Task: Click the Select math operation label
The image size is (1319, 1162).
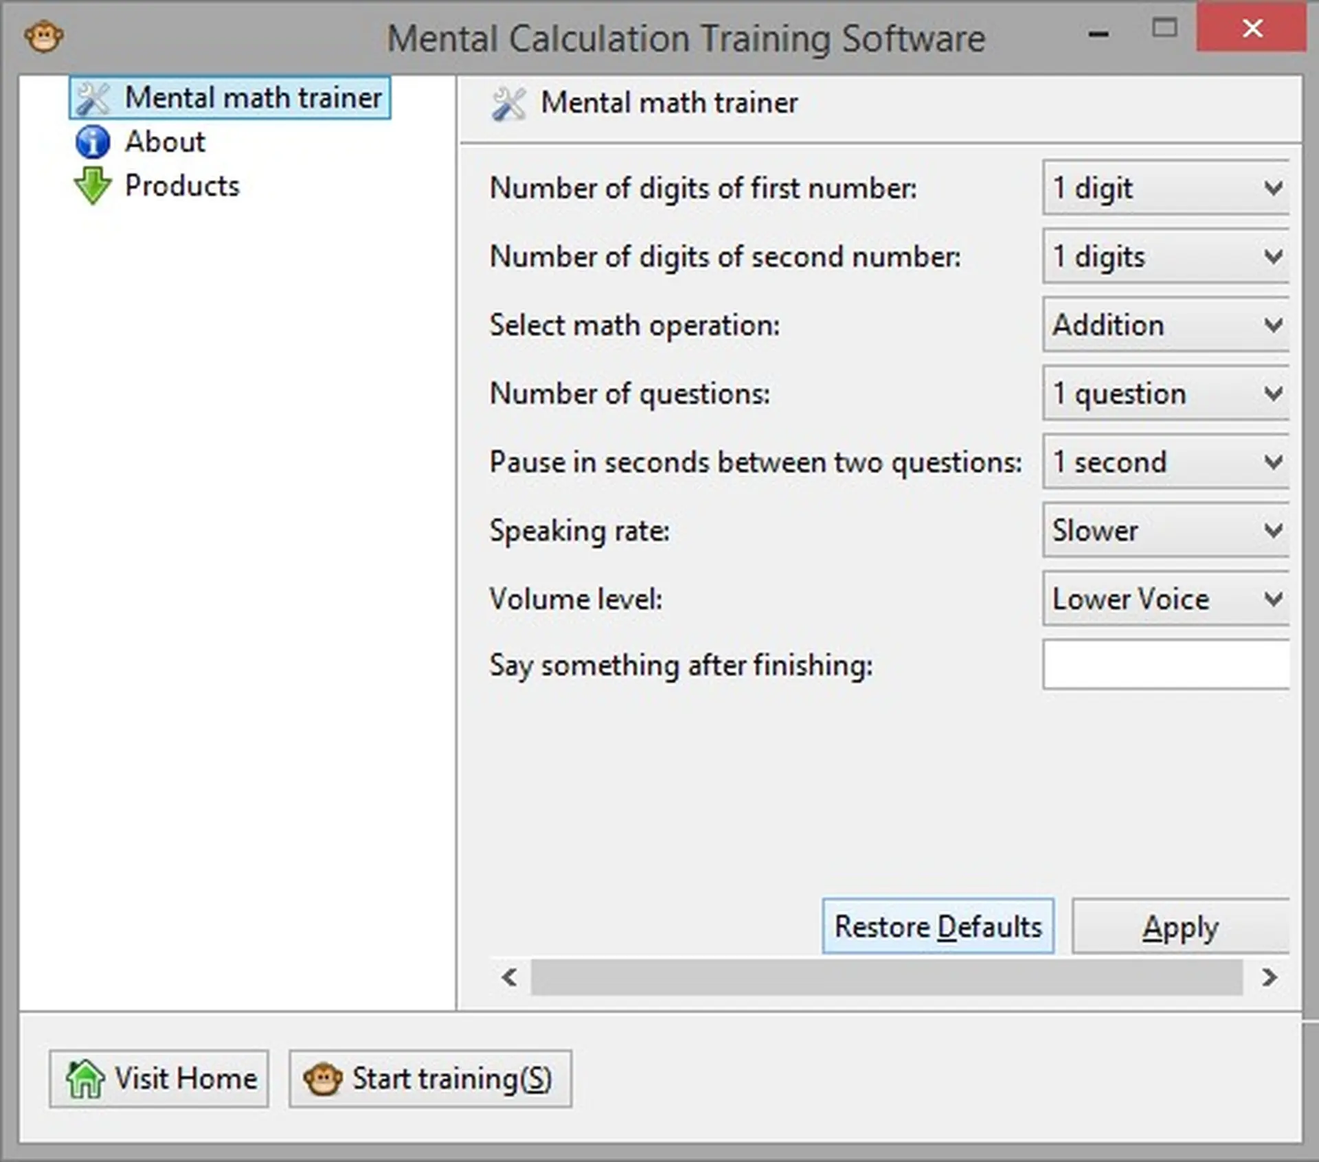Action: pyautogui.click(x=634, y=325)
